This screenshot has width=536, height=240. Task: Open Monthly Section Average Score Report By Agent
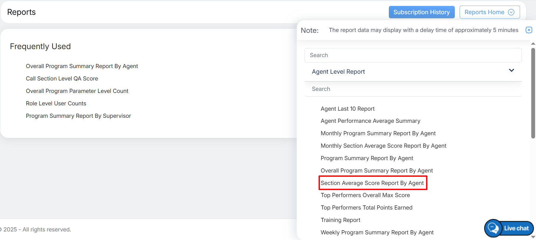[383, 146]
